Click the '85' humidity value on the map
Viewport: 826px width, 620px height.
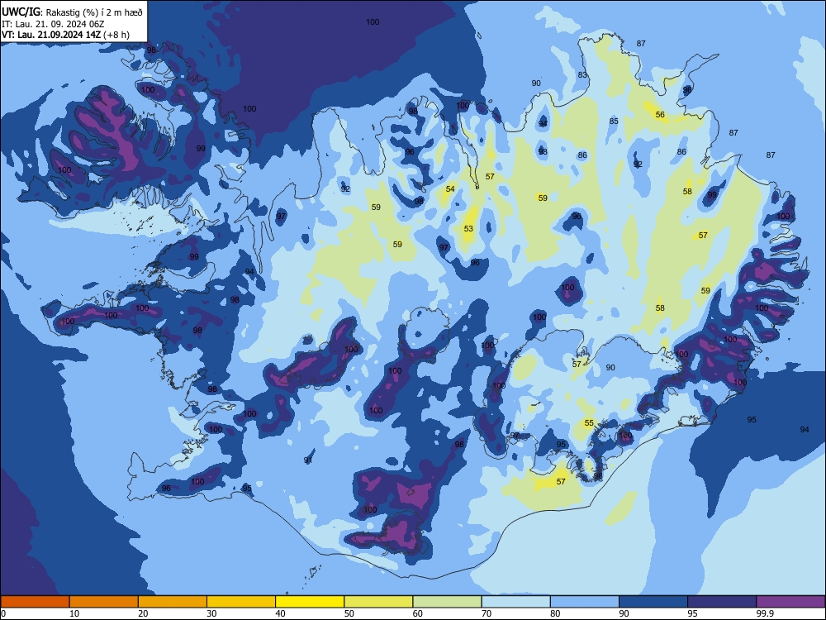tap(614, 122)
